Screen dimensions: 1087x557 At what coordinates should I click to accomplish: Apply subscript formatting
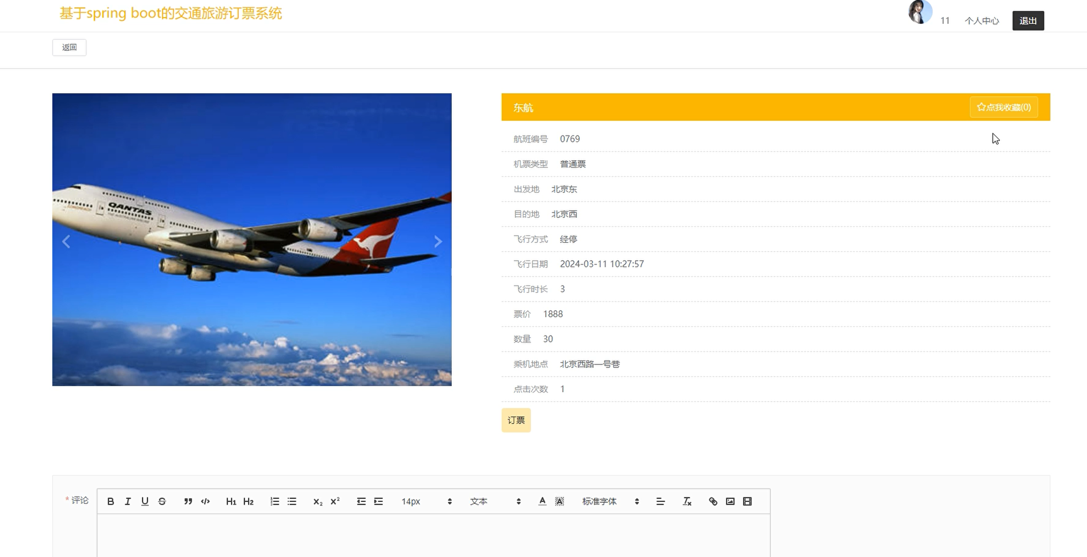point(318,501)
